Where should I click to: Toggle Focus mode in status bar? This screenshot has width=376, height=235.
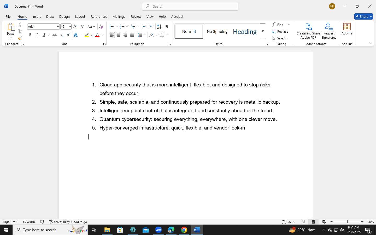click(x=289, y=222)
